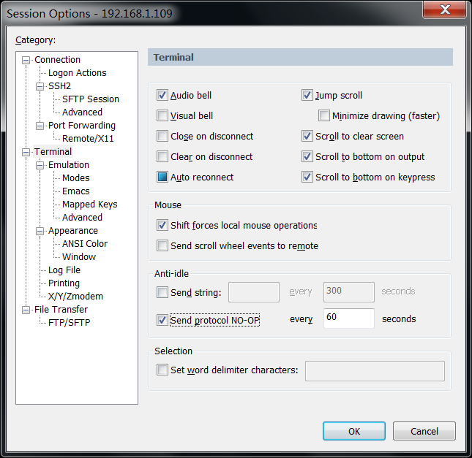Collapse the File Transfer node
Viewport: 472px width, 458px height.
coord(26,310)
